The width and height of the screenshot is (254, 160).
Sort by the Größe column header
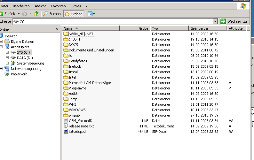pos(135,28)
